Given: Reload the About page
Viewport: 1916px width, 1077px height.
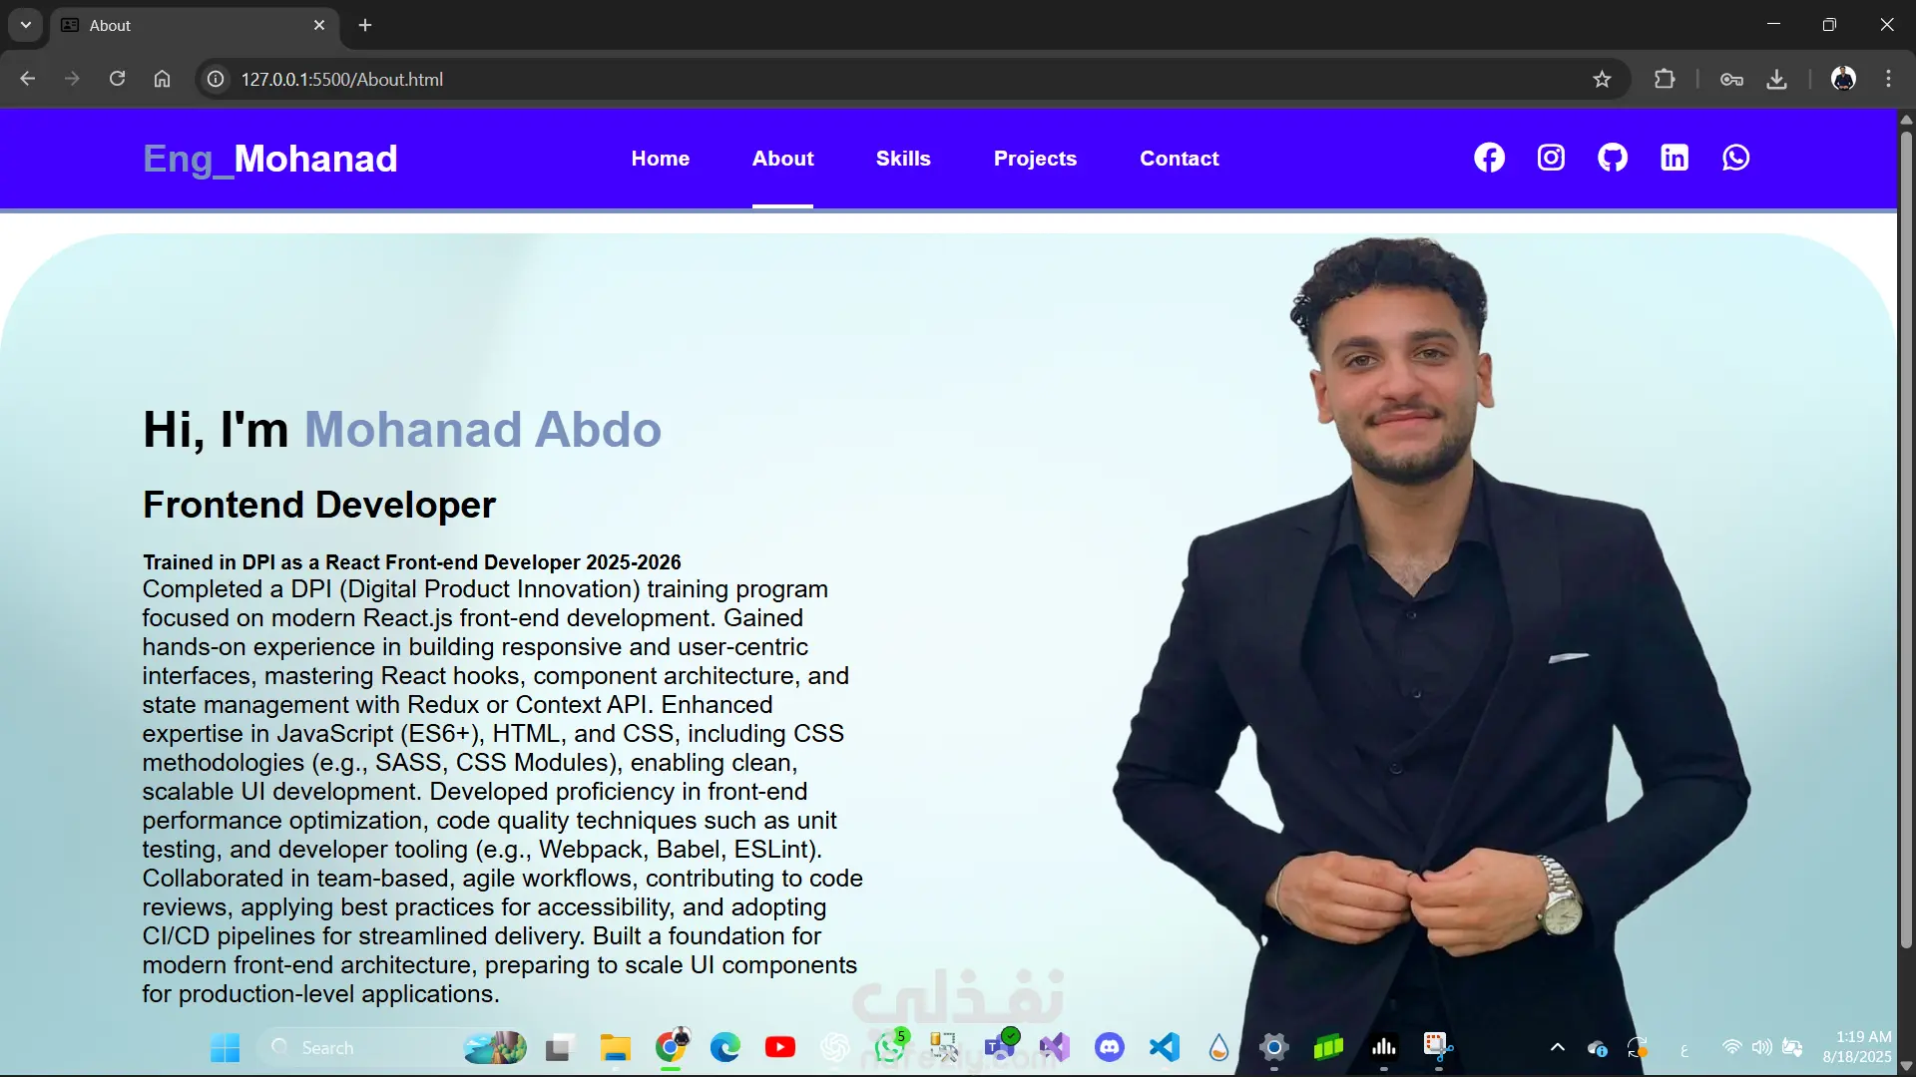Looking at the screenshot, I should (x=117, y=80).
